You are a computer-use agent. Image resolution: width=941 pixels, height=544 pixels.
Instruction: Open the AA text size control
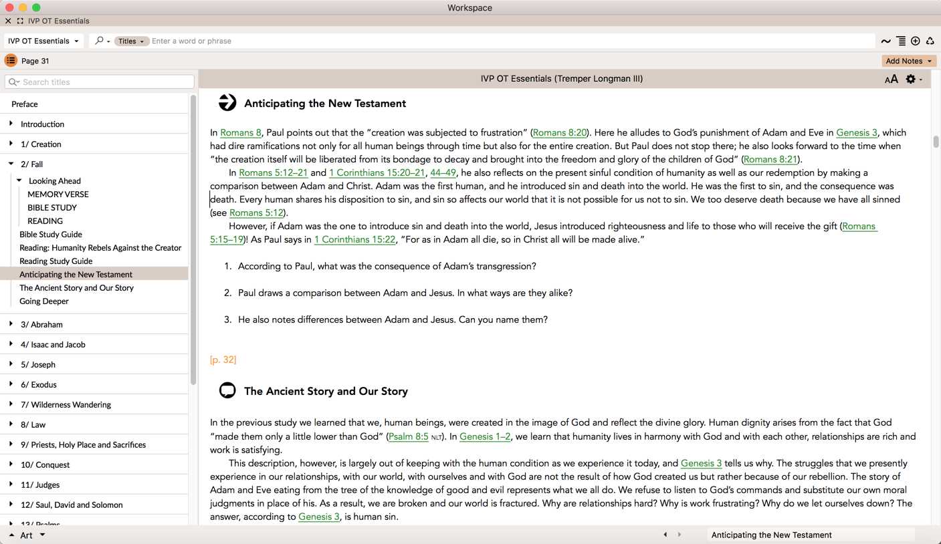(x=892, y=80)
